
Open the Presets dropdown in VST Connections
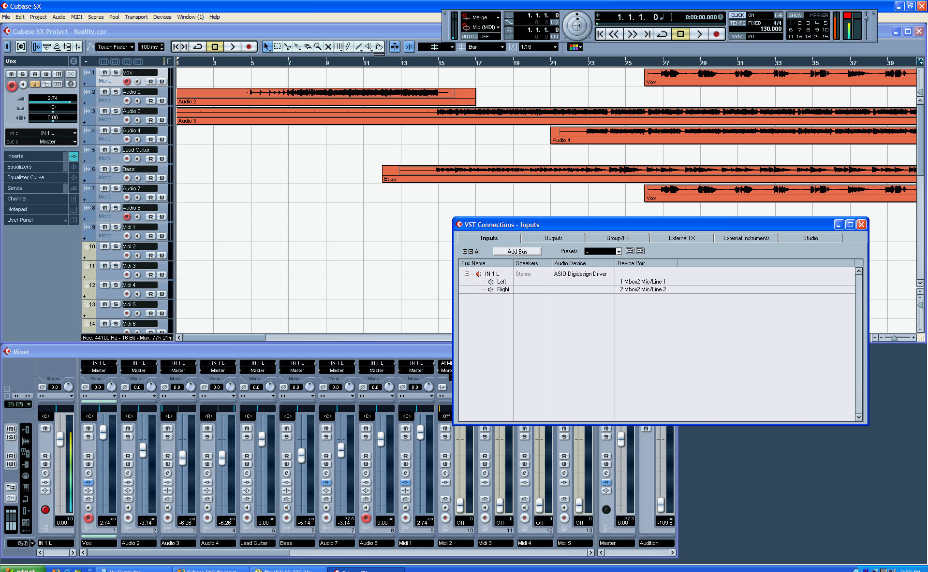click(x=603, y=251)
